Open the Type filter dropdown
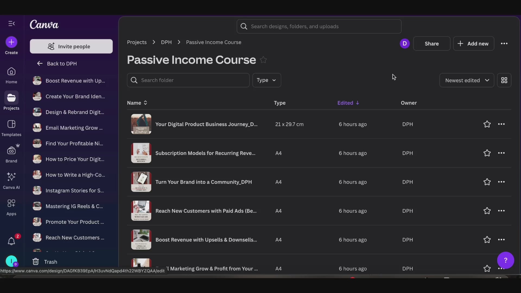The image size is (521, 293). (x=266, y=80)
